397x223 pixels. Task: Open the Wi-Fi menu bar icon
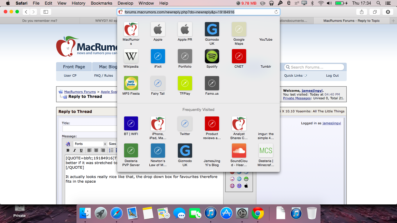(x=321, y=3)
